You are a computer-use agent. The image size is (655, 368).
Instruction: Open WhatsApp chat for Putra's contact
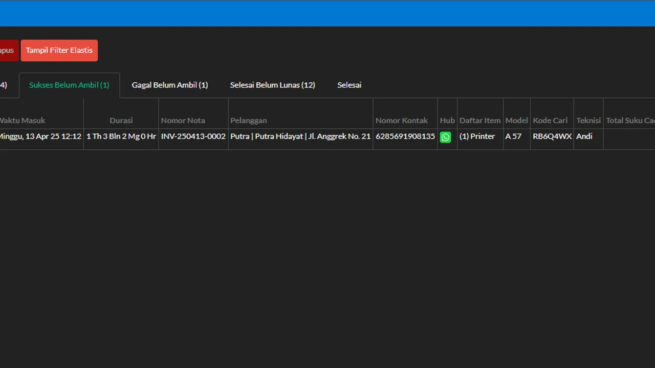[x=445, y=137]
